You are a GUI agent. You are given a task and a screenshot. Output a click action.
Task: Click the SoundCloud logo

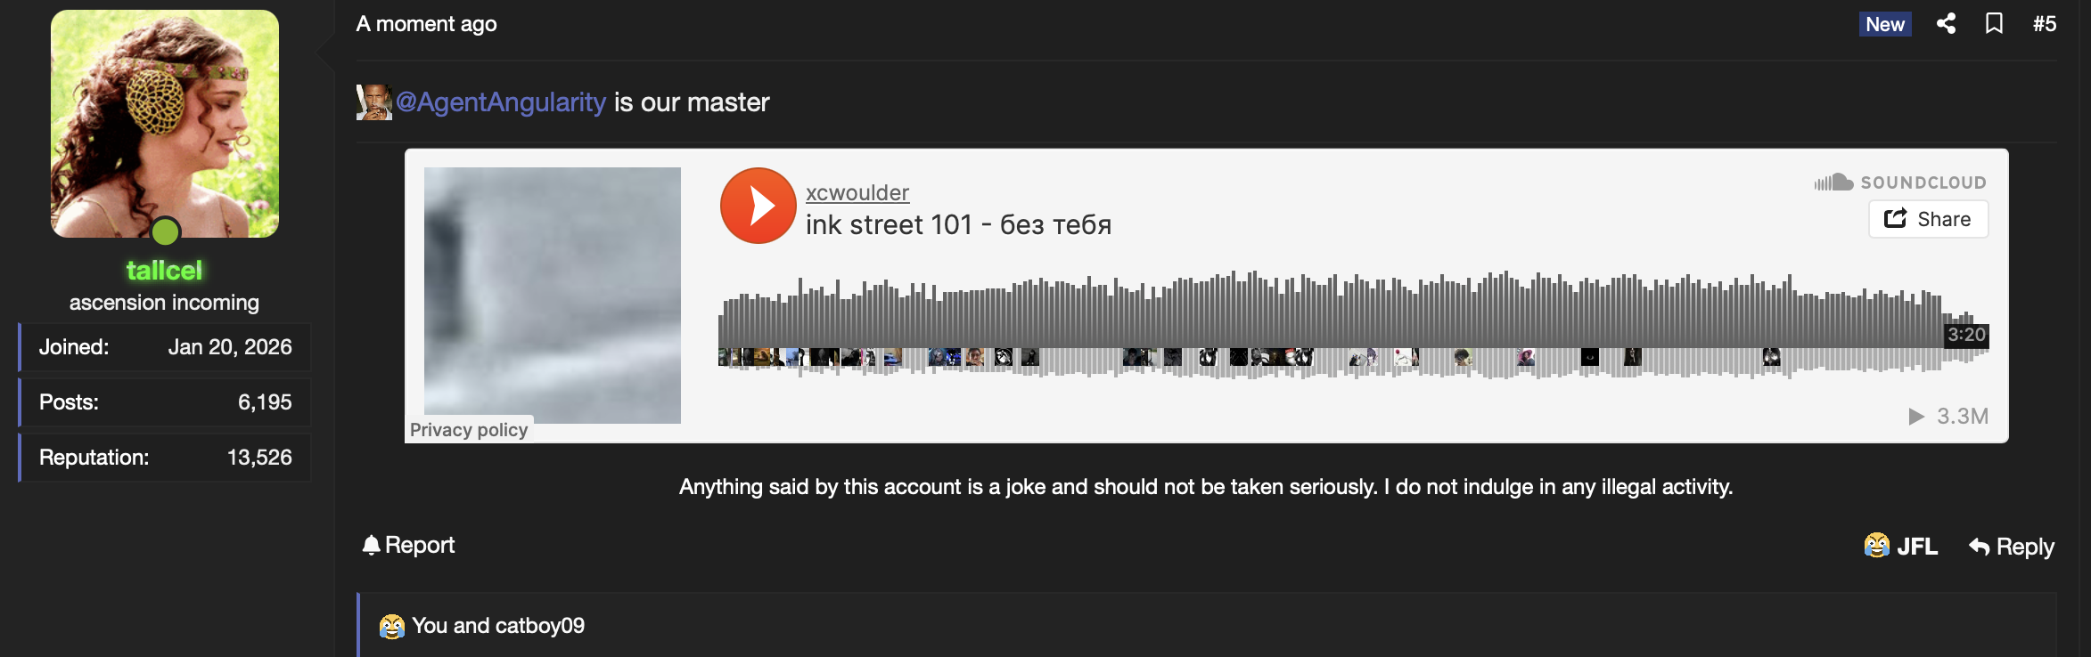(1899, 182)
